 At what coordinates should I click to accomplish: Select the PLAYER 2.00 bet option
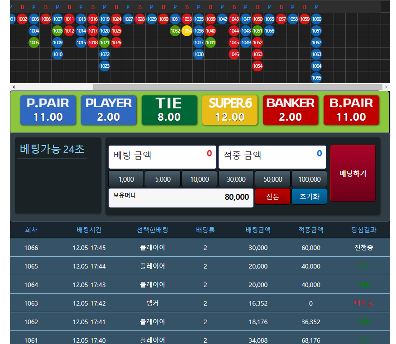[109, 110]
